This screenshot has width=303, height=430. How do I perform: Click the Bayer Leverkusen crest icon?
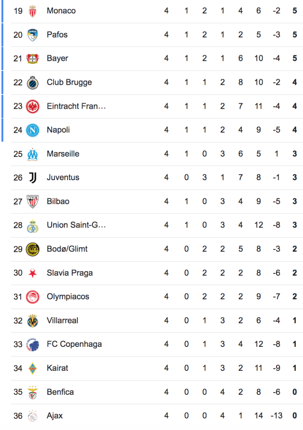click(x=32, y=59)
